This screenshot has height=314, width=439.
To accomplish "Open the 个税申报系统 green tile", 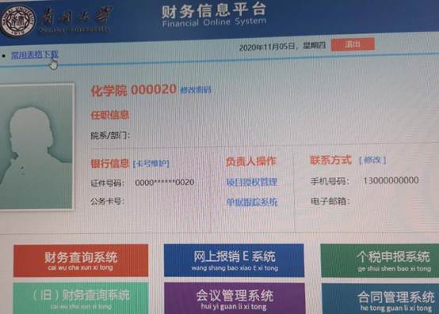I will [380, 260].
